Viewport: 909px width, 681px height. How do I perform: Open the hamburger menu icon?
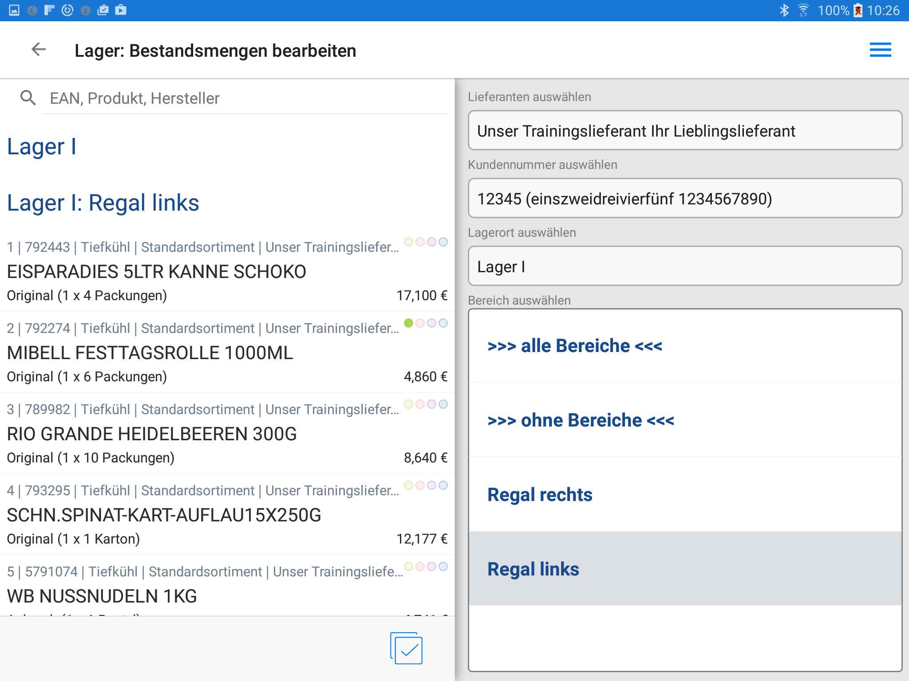(x=880, y=50)
